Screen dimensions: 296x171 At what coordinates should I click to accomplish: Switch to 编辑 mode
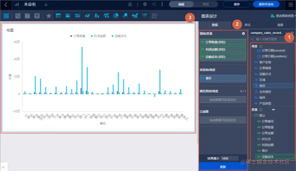click(x=181, y=4)
